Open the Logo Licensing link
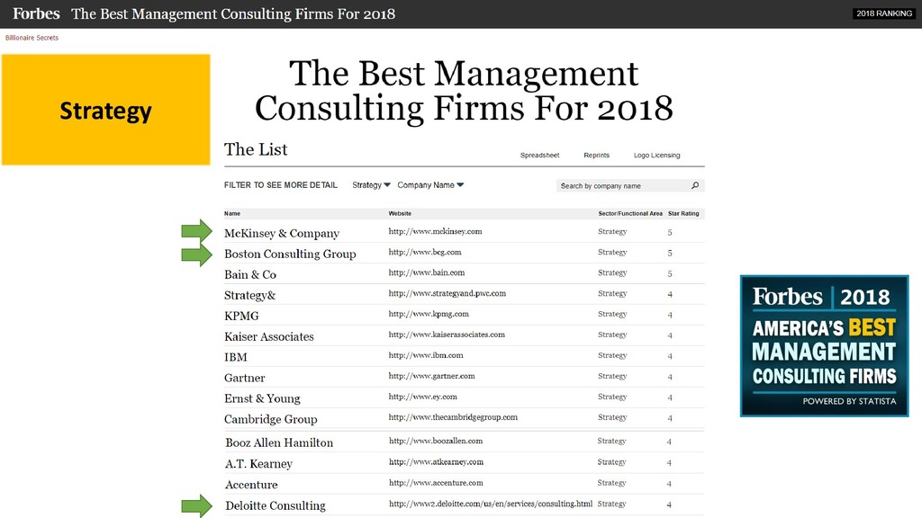Screen dimensions: 922x518 [x=656, y=155]
